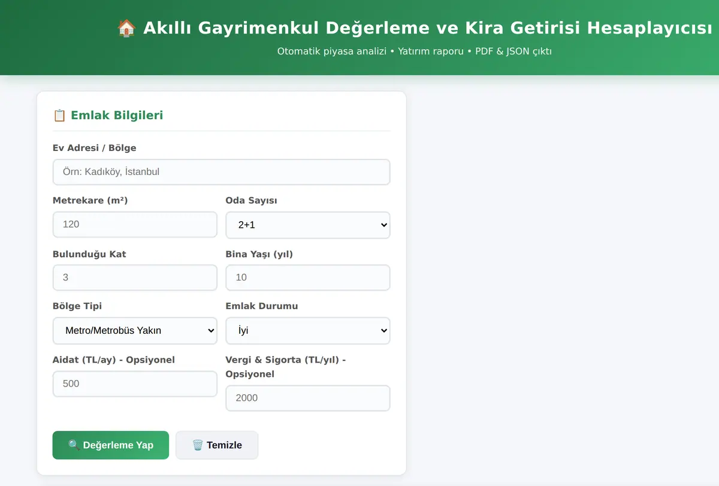Click the clipboard icon beside Emlak Bilgileri
719x486 pixels.
59,115
